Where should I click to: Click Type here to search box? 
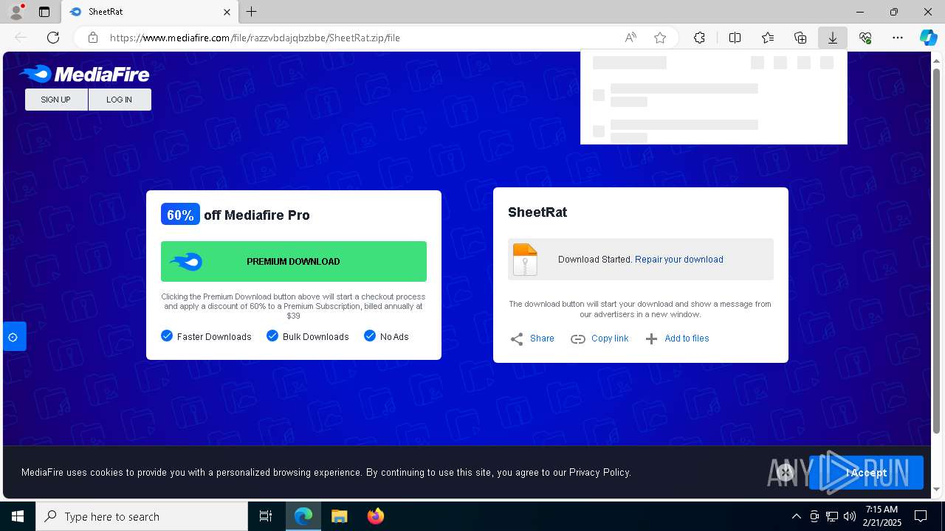(x=142, y=516)
